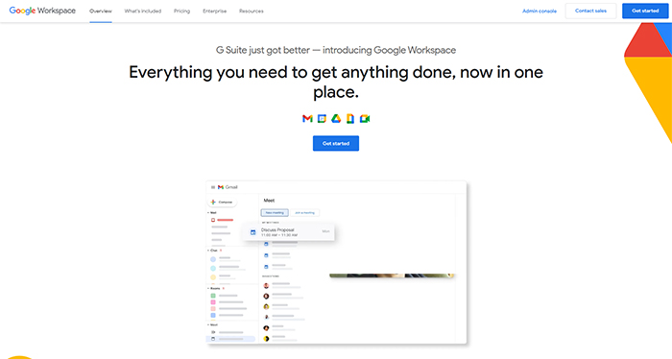Image resolution: width=672 pixels, height=359 pixels.
Task: Go to the Pricing tab
Action: pos(181,12)
